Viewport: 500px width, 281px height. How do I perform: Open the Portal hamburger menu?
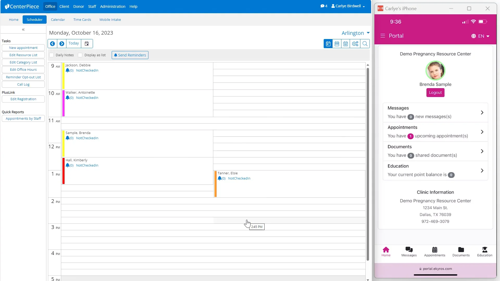pyautogui.click(x=383, y=36)
